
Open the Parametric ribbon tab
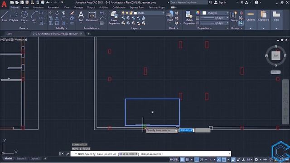(53, 7)
